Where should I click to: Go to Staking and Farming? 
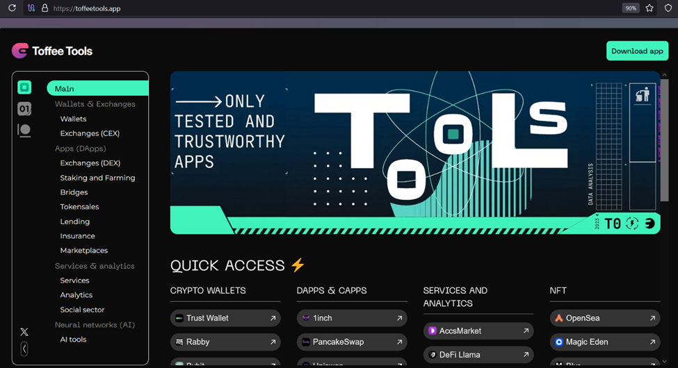tap(97, 178)
